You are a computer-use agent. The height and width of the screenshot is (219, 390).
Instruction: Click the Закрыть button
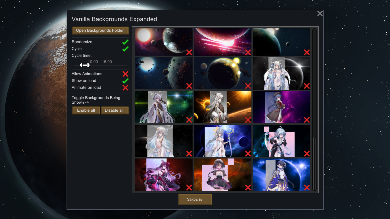click(195, 200)
